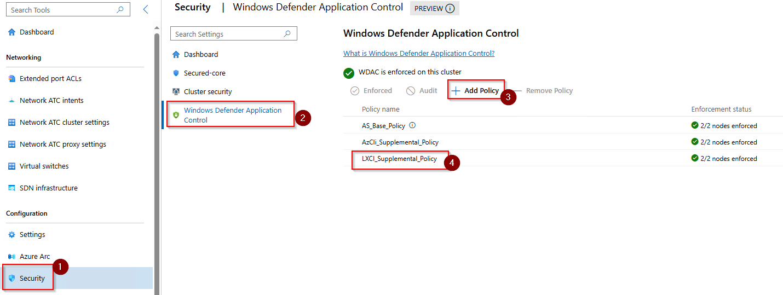Click the Azure Arc icon
The image size is (783, 295).
(12, 257)
